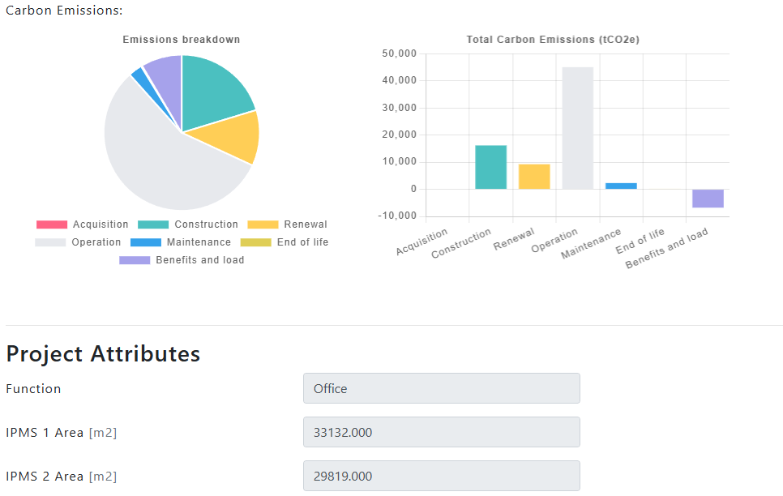Viewport: 783px width, 496px height.
Task: Collapse the Project Attributes section
Action: [x=104, y=354]
